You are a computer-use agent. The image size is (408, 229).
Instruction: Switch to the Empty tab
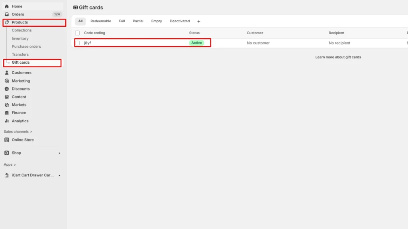pos(157,22)
